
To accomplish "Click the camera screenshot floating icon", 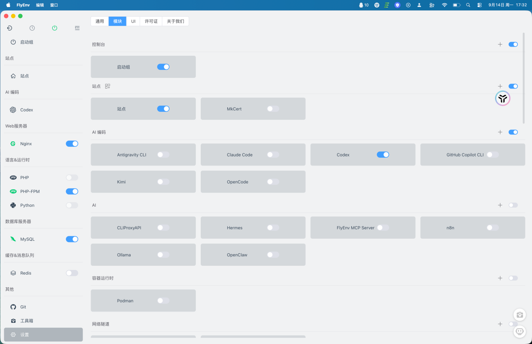I will 520,315.
